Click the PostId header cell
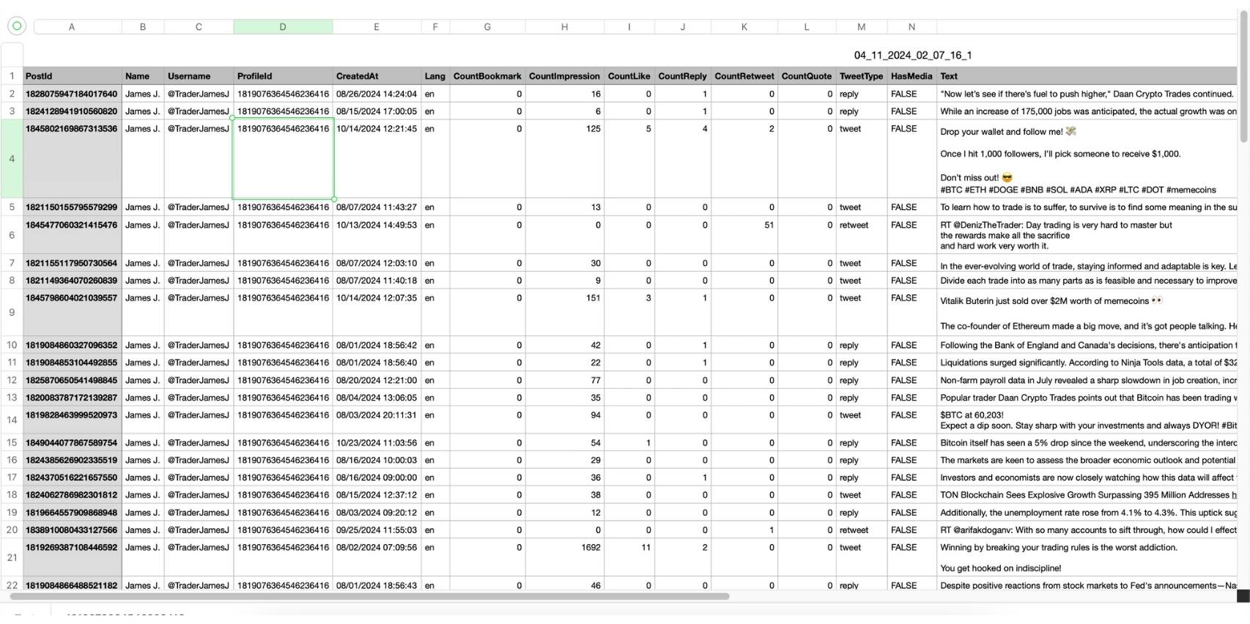This screenshot has height=624, width=1250. [x=72, y=76]
